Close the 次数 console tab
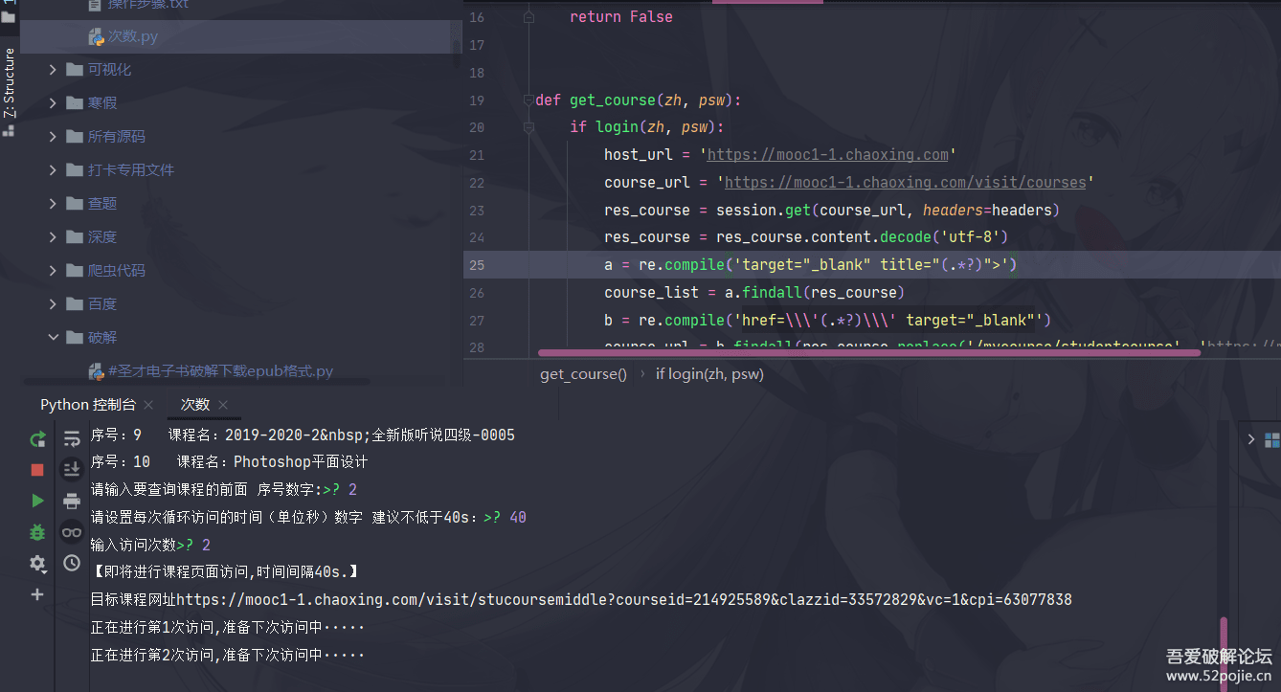Image resolution: width=1281 pixels, height=692 pixels. [x=223, y=405]
